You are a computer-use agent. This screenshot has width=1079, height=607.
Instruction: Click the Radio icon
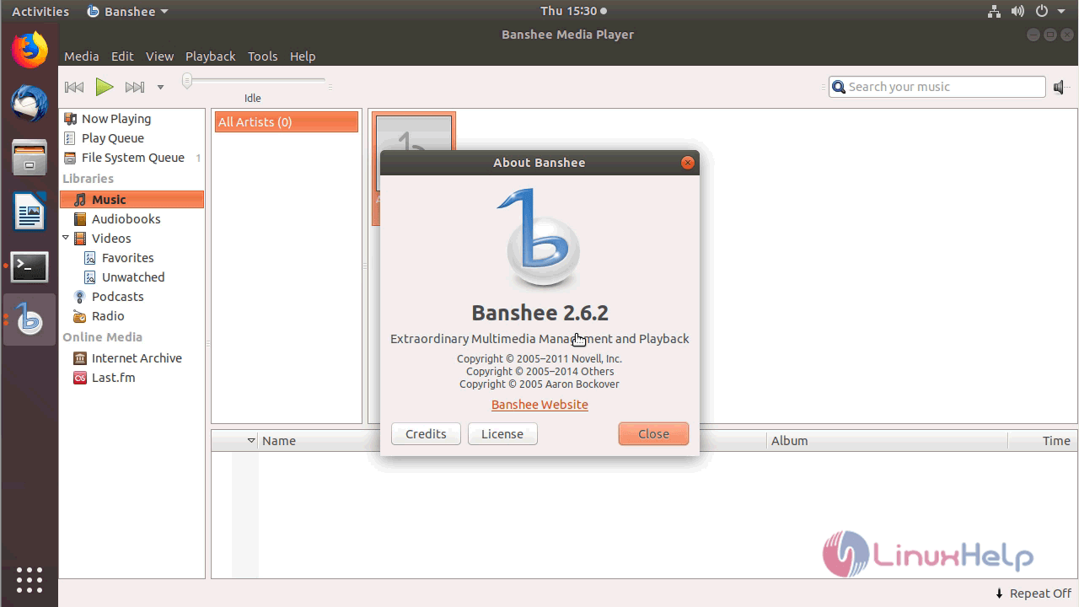click(80, 316)
